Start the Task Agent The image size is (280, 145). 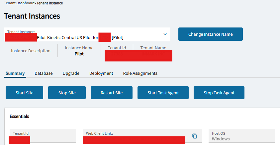click(163, 93)
